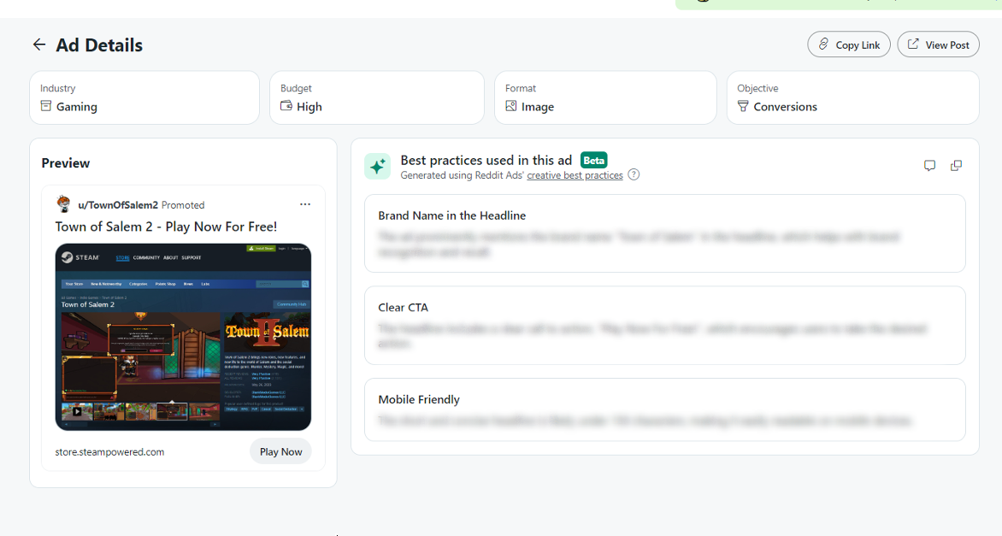Click the Beta badge
This screenshot has width=1002, height=536.
[x=593, y=161]
